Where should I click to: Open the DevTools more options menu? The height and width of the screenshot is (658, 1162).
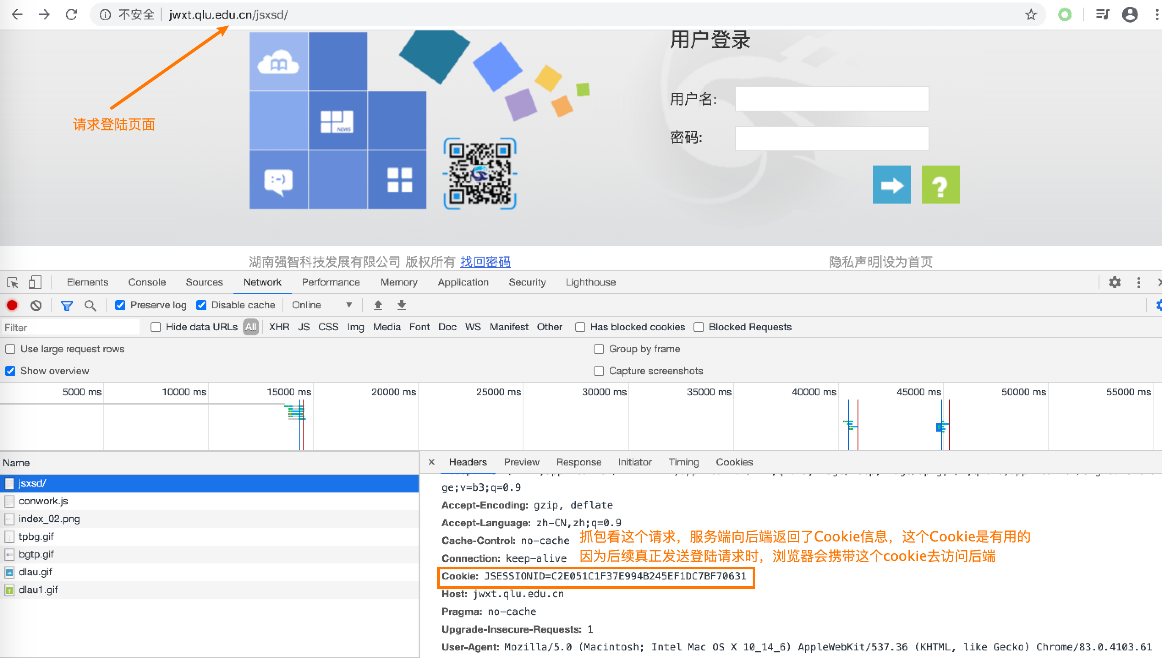click(x=1139, y=282)
